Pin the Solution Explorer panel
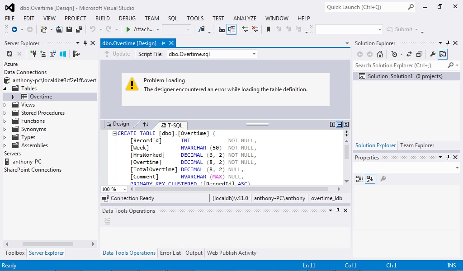The height and width of the screenshot is (271, 463). pos(449,43)
